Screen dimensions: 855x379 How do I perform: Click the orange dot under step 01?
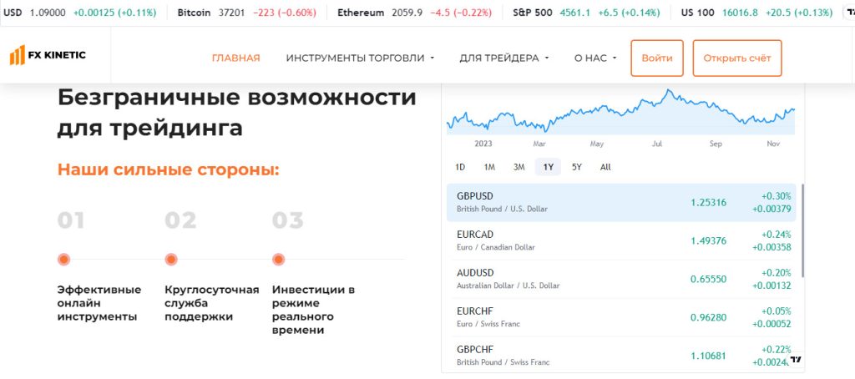tap(63, 260)
